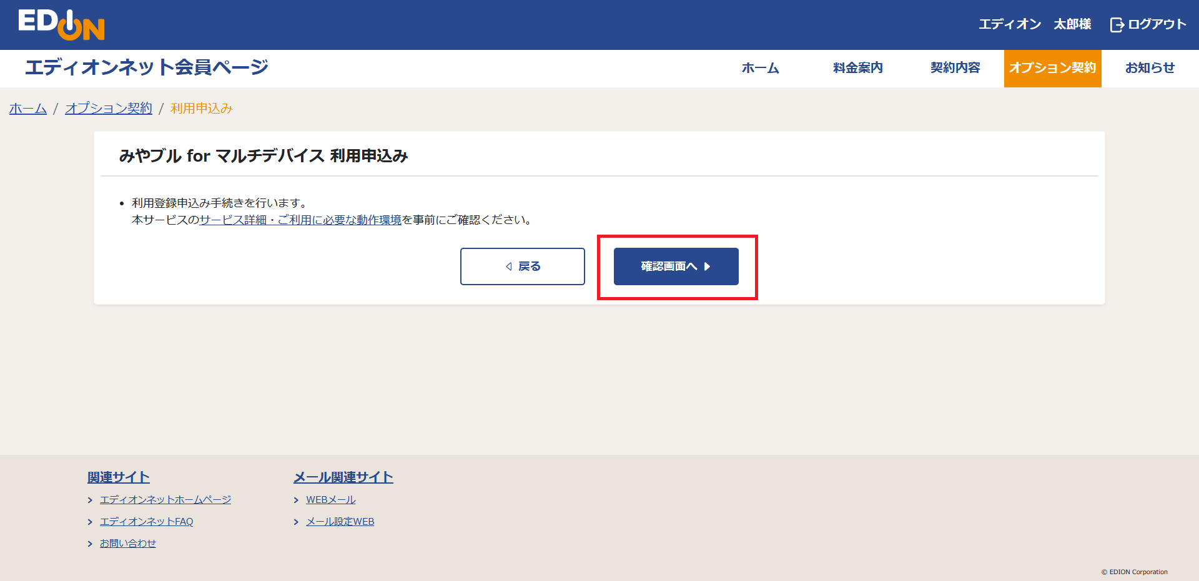Click the chevron icon before お問い合わせ link
This screenshot has height=581, width=1199.
point(91,543)
